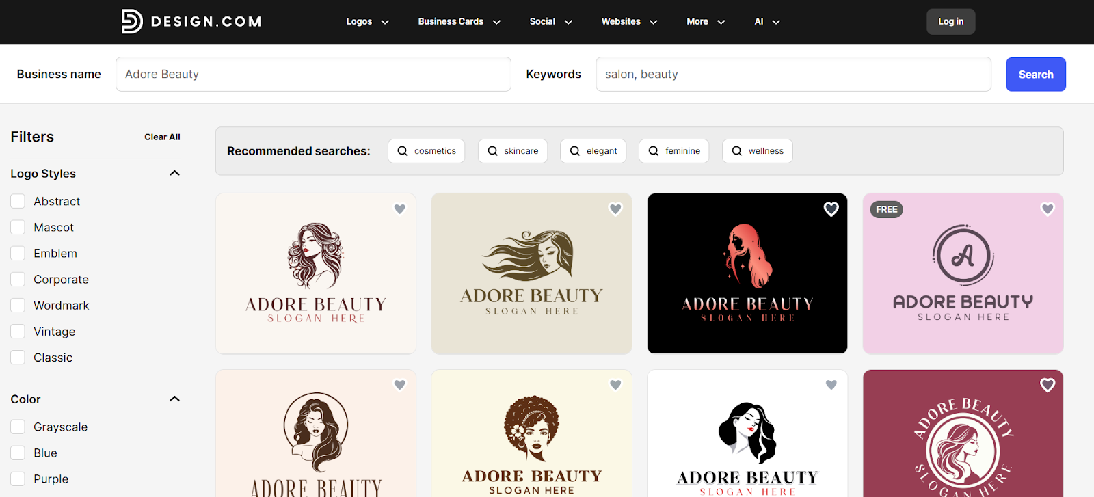Click Clear All filters link
This screenshot has height=497, width=1094.
pos(162,137)
